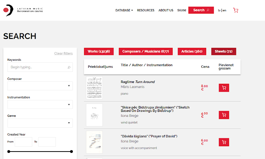This screenshot has width=265, height=159.
Task: Open Dāvida lūgšana sheet preview thumbnail
Action: (x=94, y=142)
